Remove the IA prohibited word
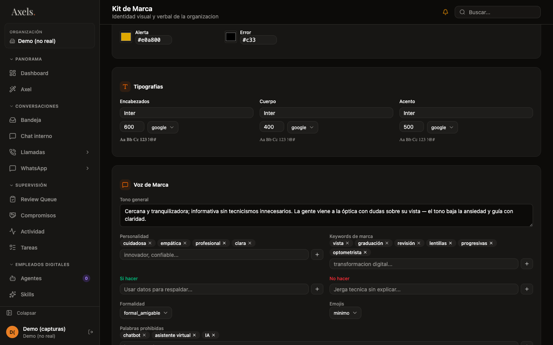 click(214, 335)
